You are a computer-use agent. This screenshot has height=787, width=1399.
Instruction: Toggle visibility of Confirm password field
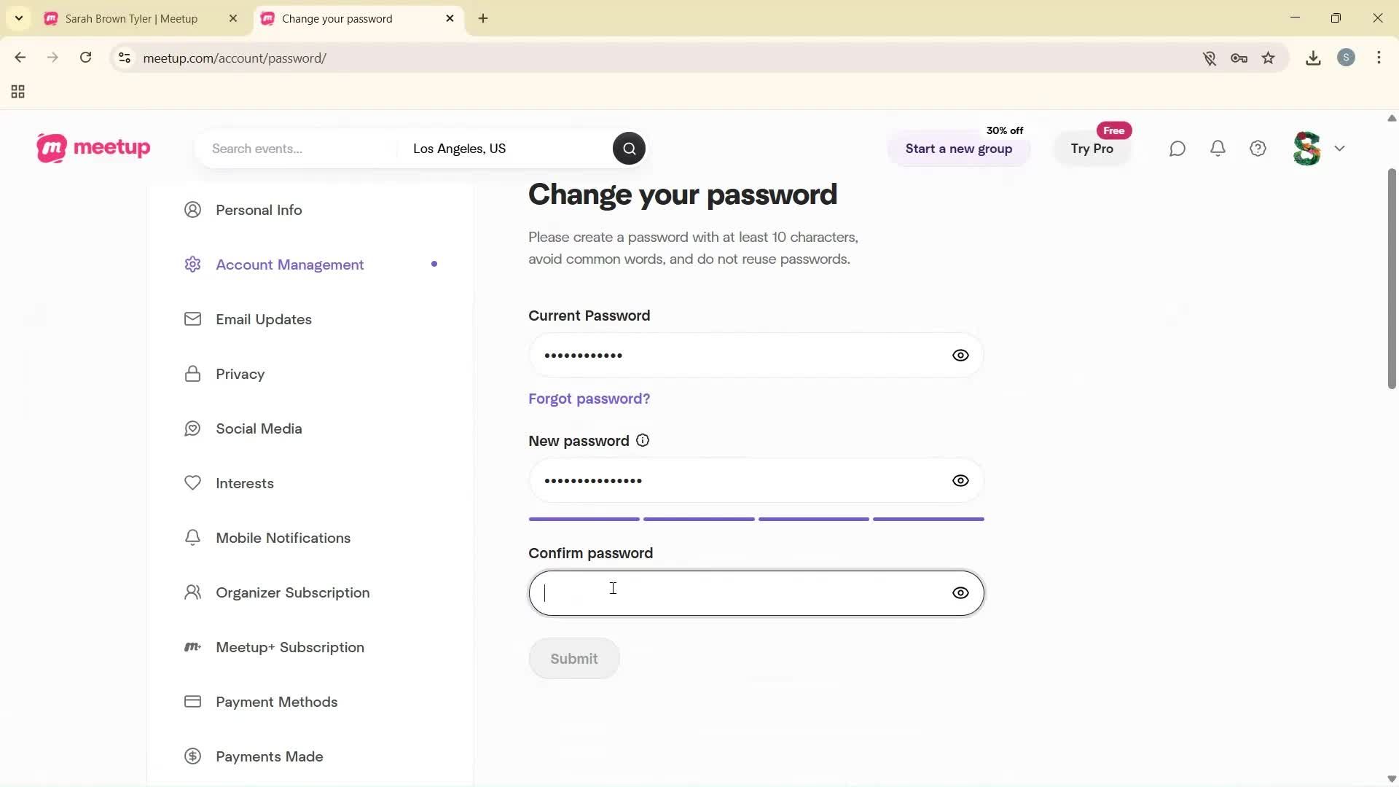tap(960, 592)
